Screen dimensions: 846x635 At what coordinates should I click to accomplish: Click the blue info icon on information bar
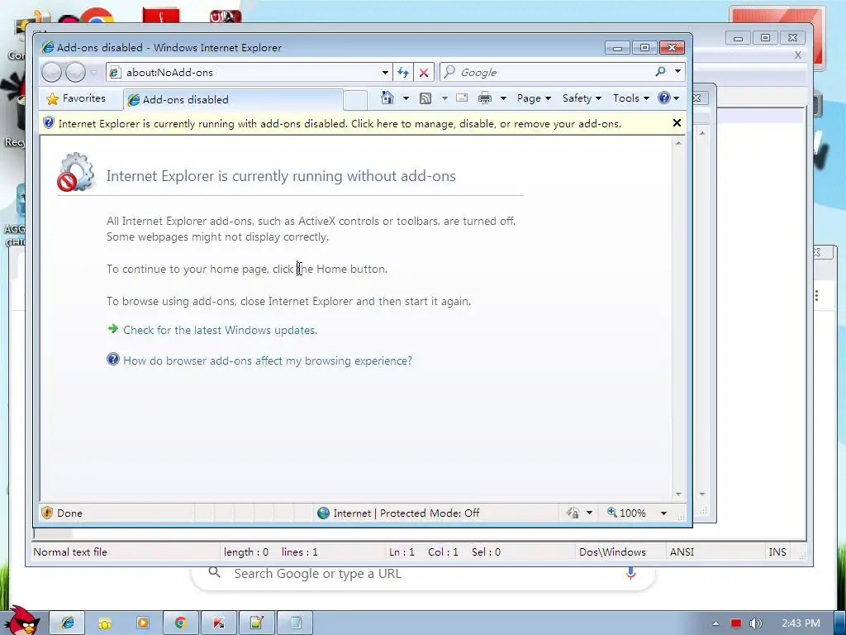[49, 123]
